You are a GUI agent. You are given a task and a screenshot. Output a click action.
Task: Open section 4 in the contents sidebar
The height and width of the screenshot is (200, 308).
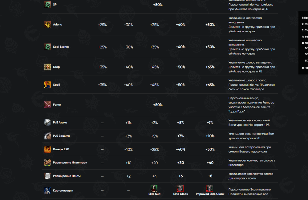[305, 37]
